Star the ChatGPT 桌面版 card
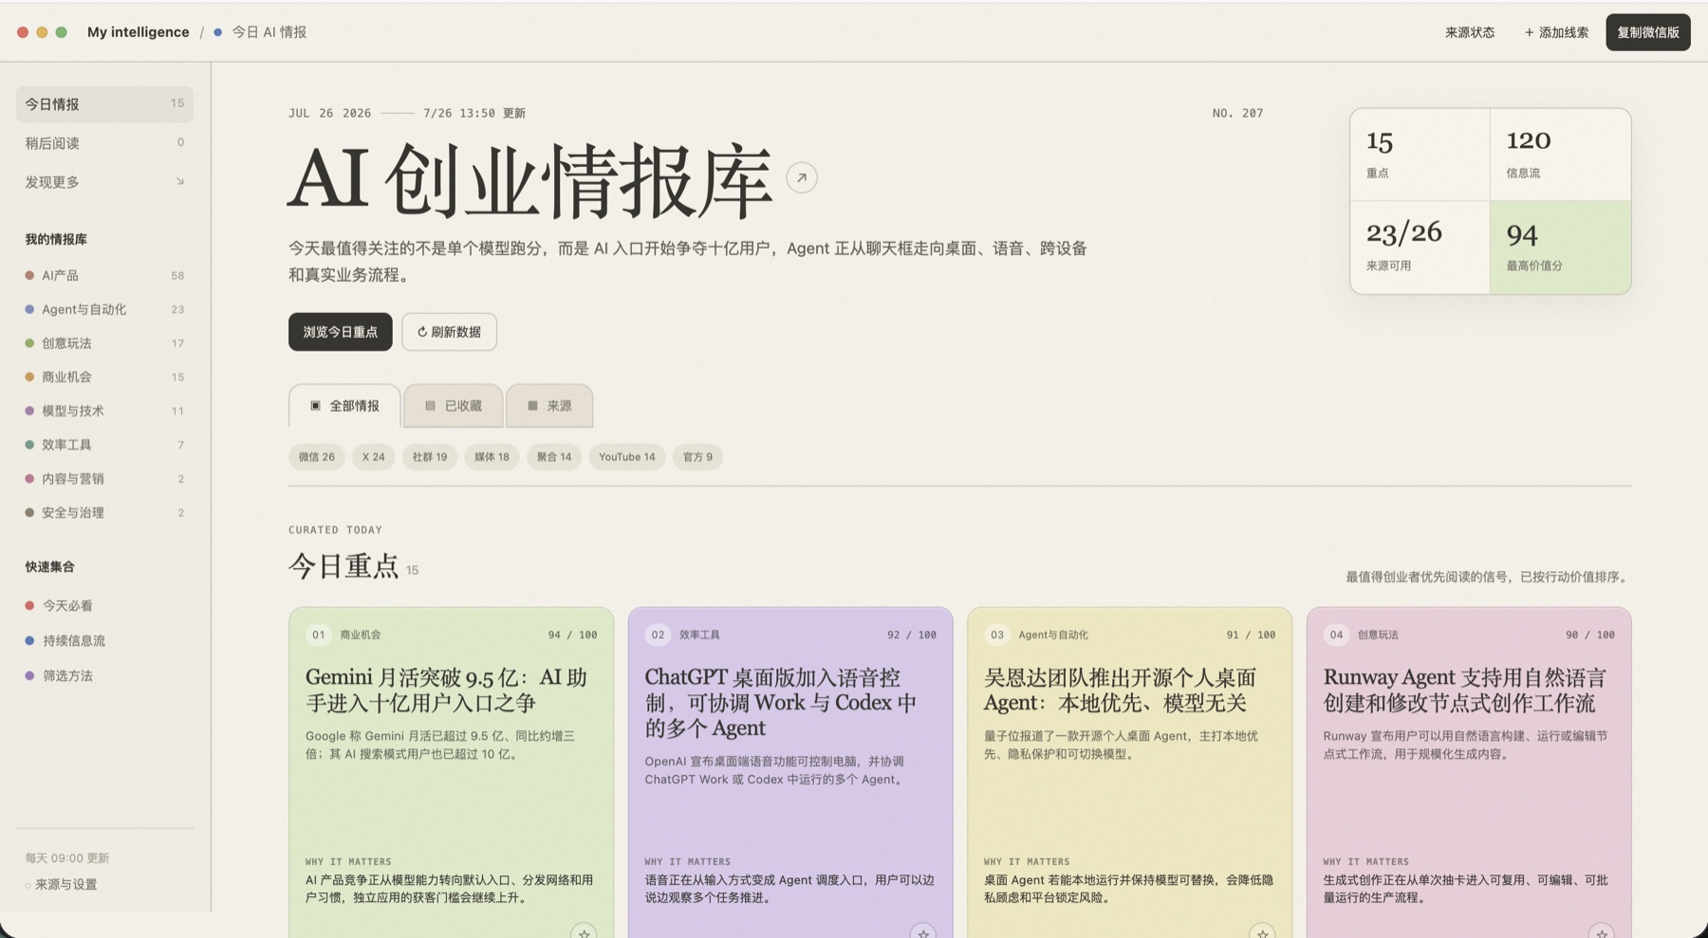Viewport: 1708px width, 938px height. click(x=923, y=932)
